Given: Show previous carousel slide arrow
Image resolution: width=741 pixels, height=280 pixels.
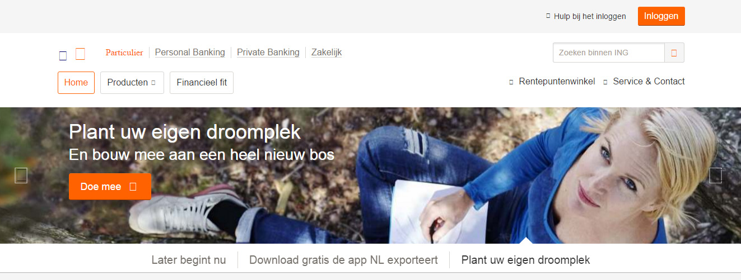Looking at the screenshot, I should pos(21,175).
